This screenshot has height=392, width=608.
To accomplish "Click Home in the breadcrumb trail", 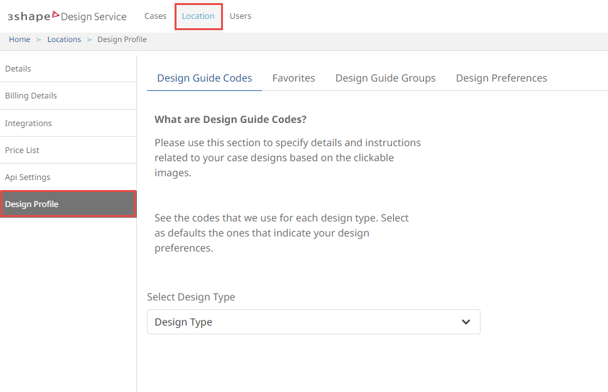I will pos(19,39).
